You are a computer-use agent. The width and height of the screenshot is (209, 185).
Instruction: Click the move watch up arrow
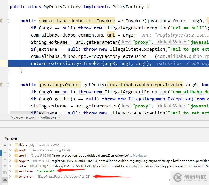(5, 159)
